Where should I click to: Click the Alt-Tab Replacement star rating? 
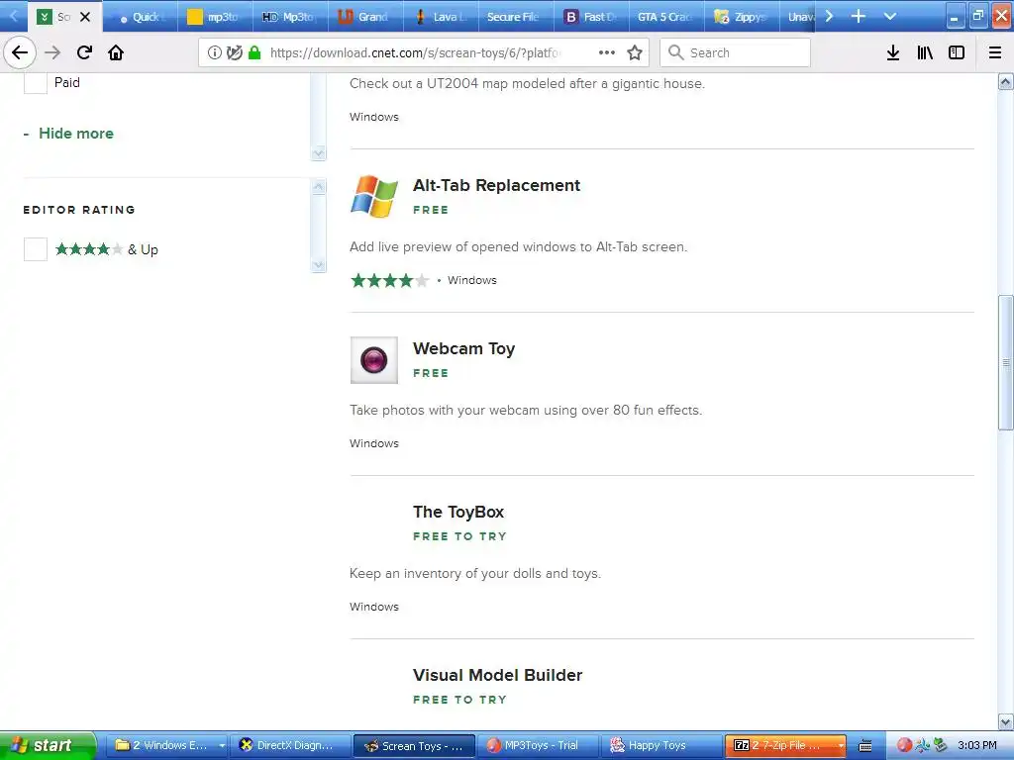[x=390, y=280]
